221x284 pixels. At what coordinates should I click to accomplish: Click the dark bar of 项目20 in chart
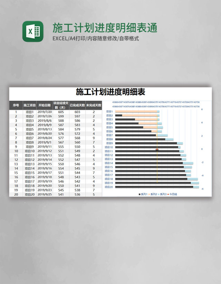tap(154, 187)
